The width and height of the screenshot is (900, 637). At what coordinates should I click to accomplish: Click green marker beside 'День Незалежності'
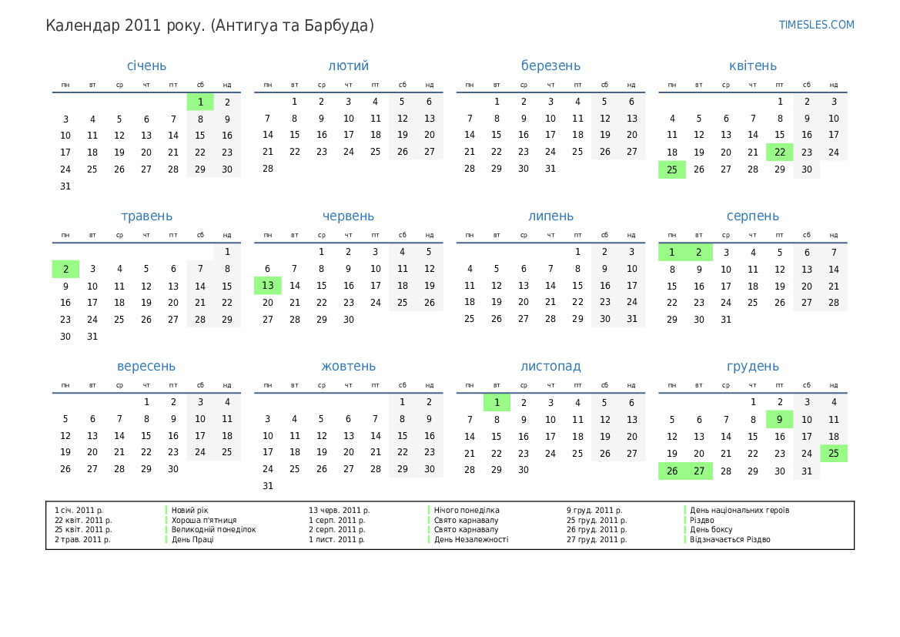point(429,539)
